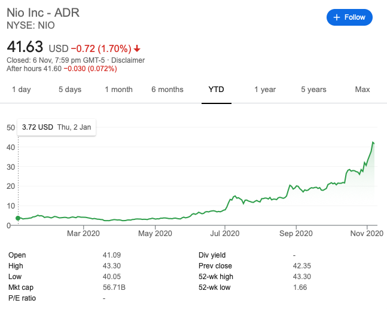Switch to 1 year chart
387x309 pixels.
[x=265, y=89]
